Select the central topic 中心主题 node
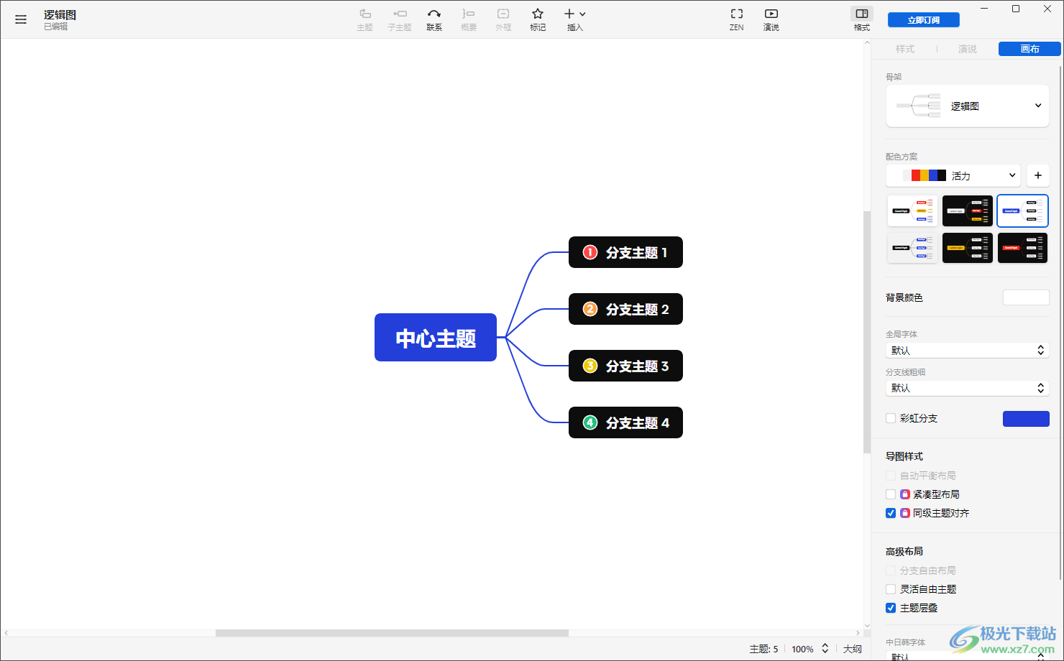Viewport: 1064px width, 661px height. click(436, 337)
